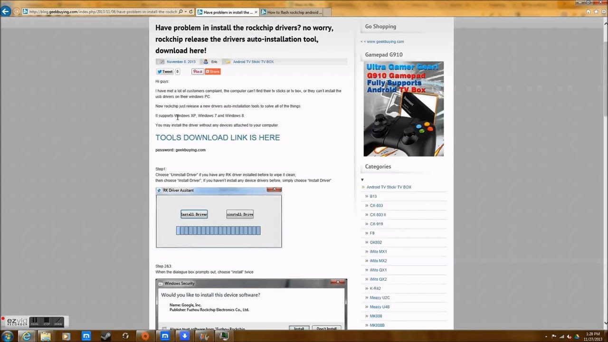The height and width of the screenshot is (342, 608).
Task: Open the Windows Start orb
Action: [8, 336]
